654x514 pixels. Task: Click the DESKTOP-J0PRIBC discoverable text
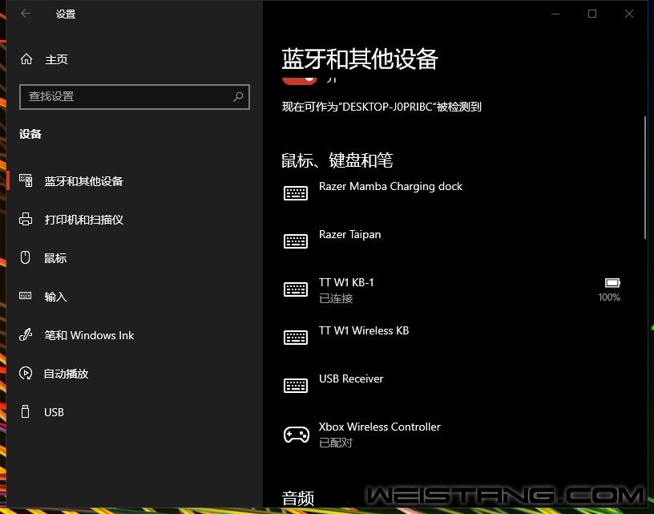(x=381, y=107)
